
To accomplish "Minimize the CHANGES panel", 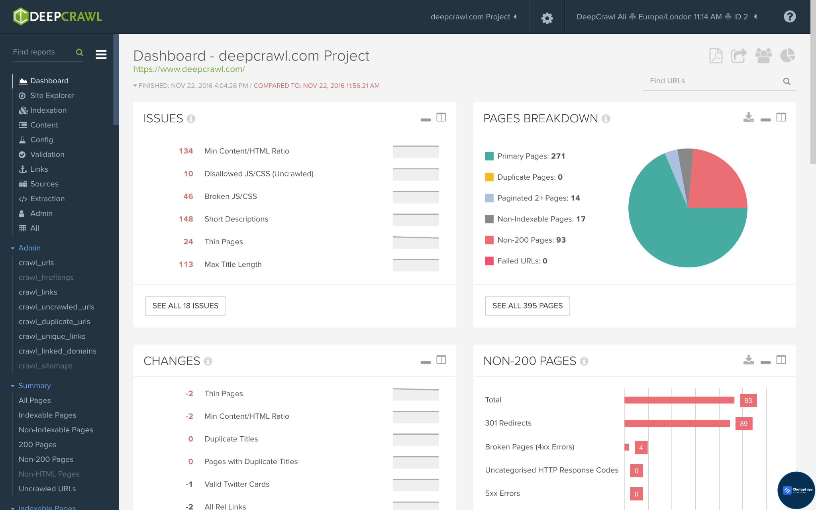I will (x=426, y=362).
